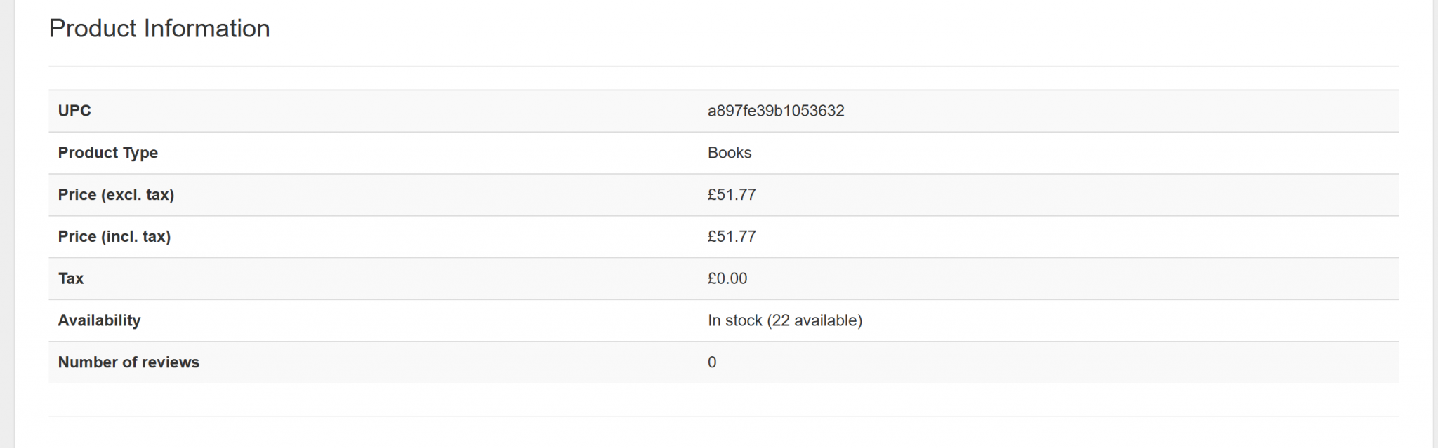
Task: Click the divider line under Product Information heading
Action: tap(723, 67)
